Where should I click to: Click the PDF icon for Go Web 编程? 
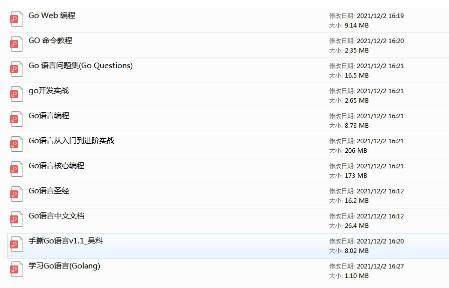[17, 19]
